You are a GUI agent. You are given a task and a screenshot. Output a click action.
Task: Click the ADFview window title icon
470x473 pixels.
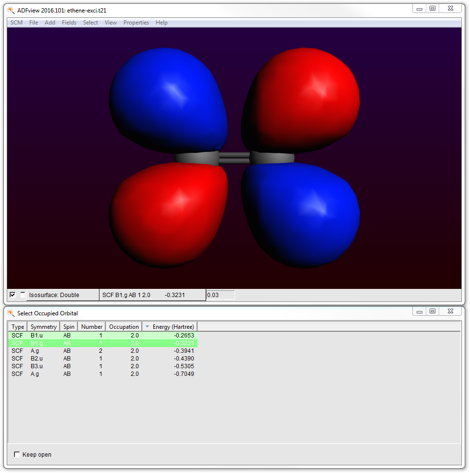[x=11, y=10]
